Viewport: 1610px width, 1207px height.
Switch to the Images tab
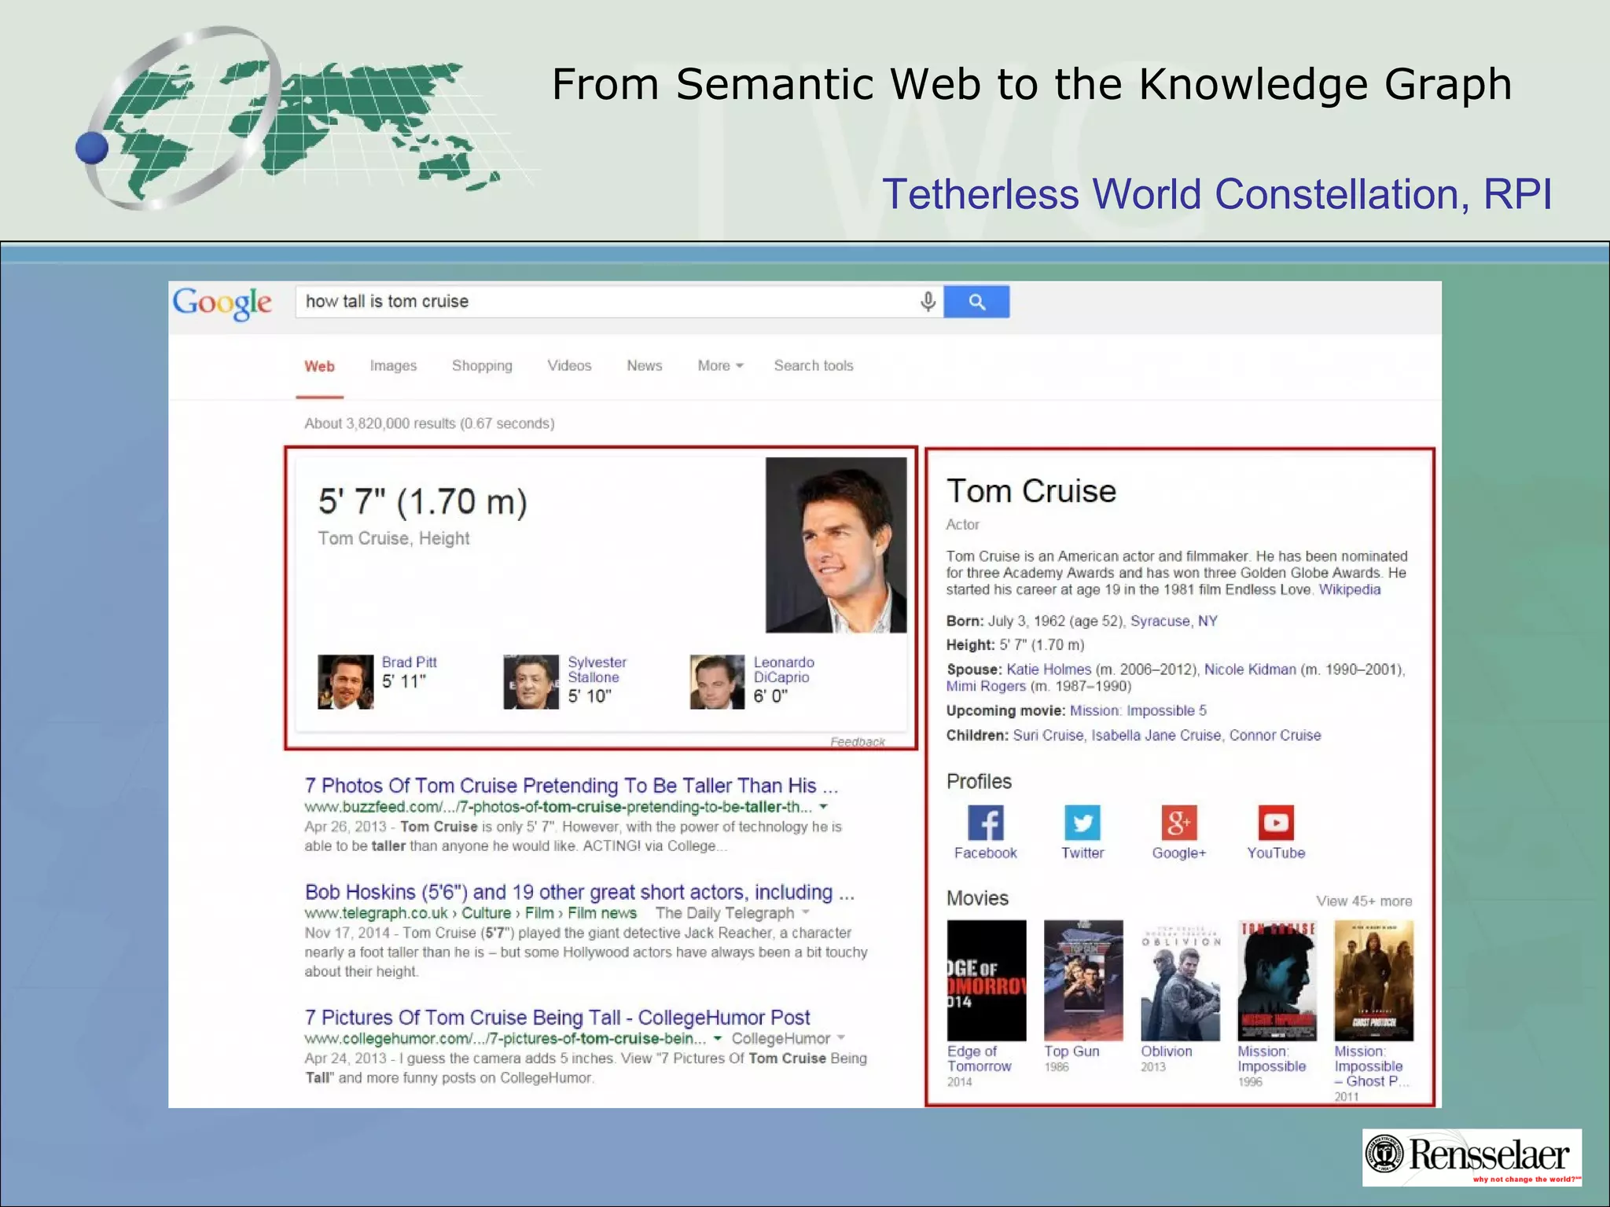(x=393, y=365)
